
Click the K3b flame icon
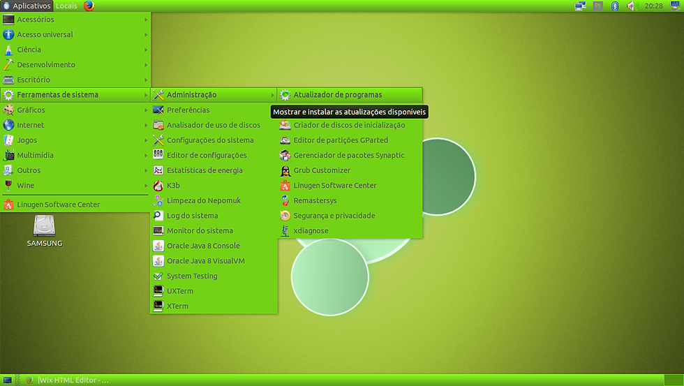point(158,186)
